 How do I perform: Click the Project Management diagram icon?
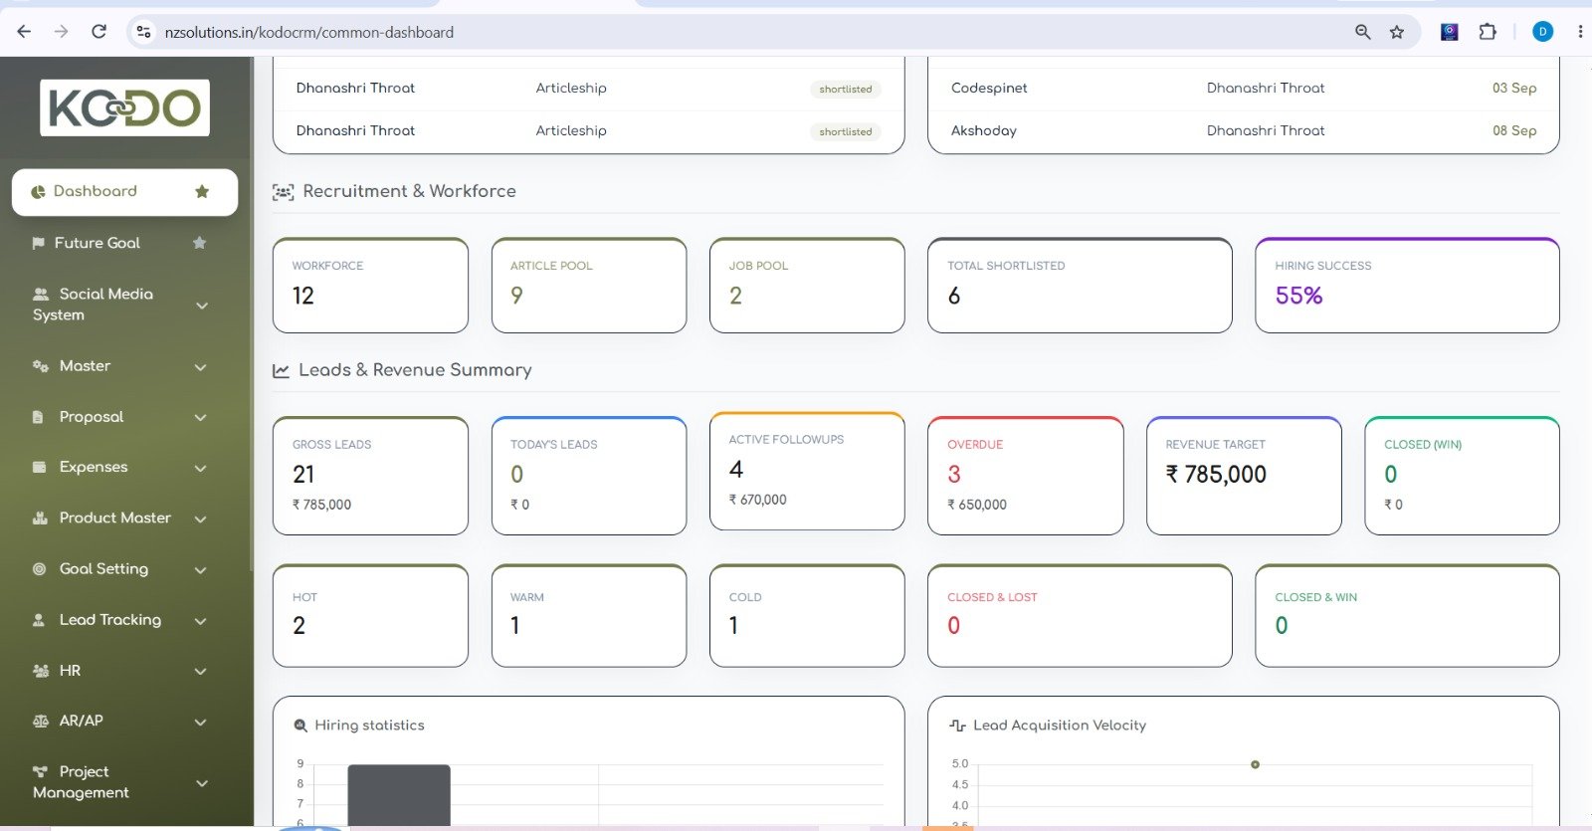coord(41,771)
